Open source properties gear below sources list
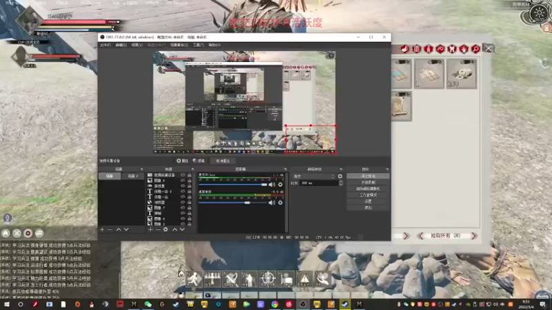The image size is (552, 310). tap(166, 229)
